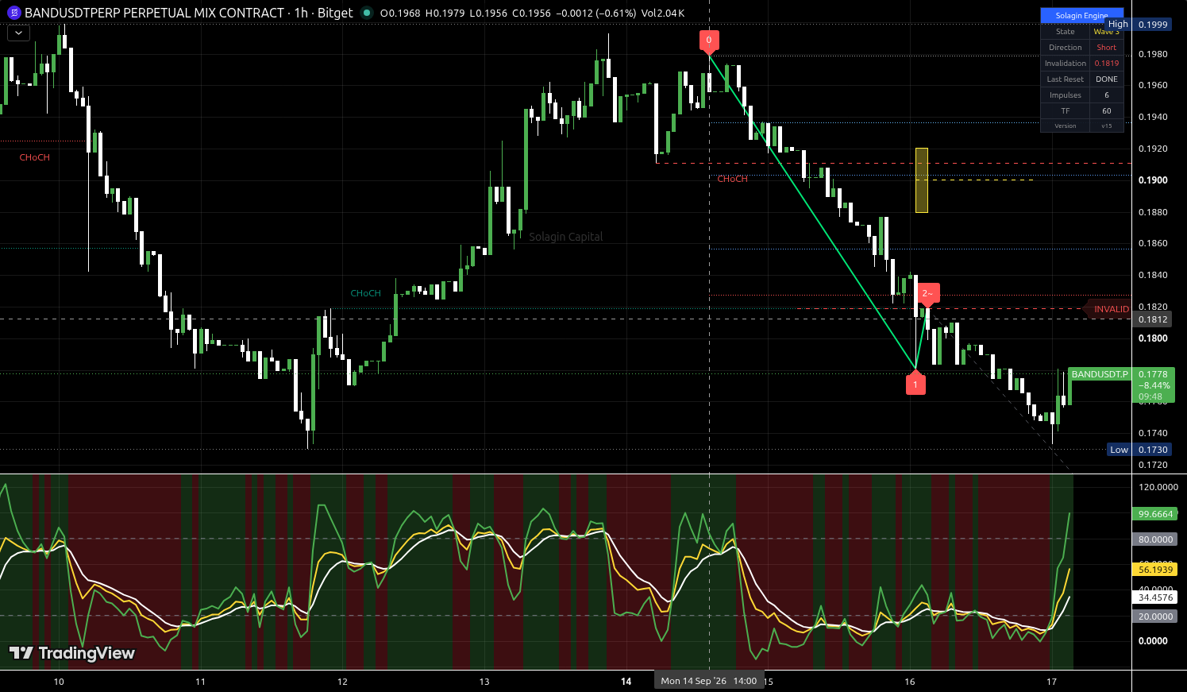1187x692 pixels.
Task: Click the Solagin Engine table header
Action: (1082, 15)
